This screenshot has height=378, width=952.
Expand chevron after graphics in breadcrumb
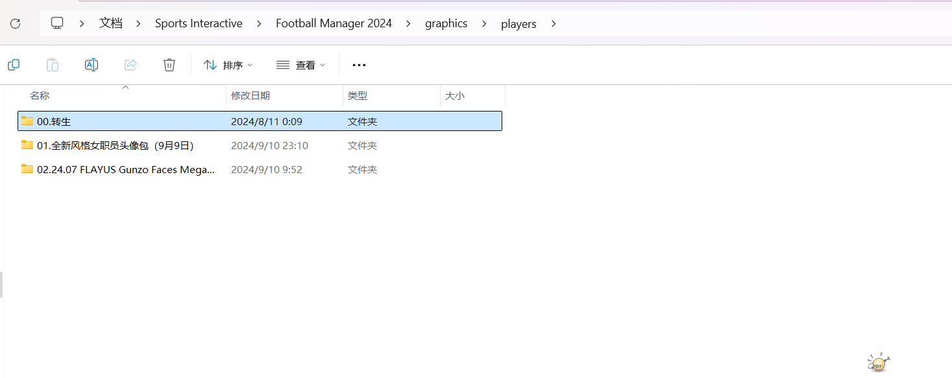[x=484, y=24]
